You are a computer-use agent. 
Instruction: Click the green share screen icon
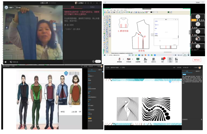(138, 59)
